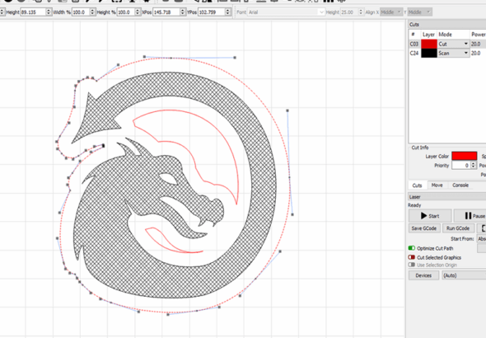The image size is (486, 338).
Task: Switch to the Cuts tab
Action: [x=417, y=185]
